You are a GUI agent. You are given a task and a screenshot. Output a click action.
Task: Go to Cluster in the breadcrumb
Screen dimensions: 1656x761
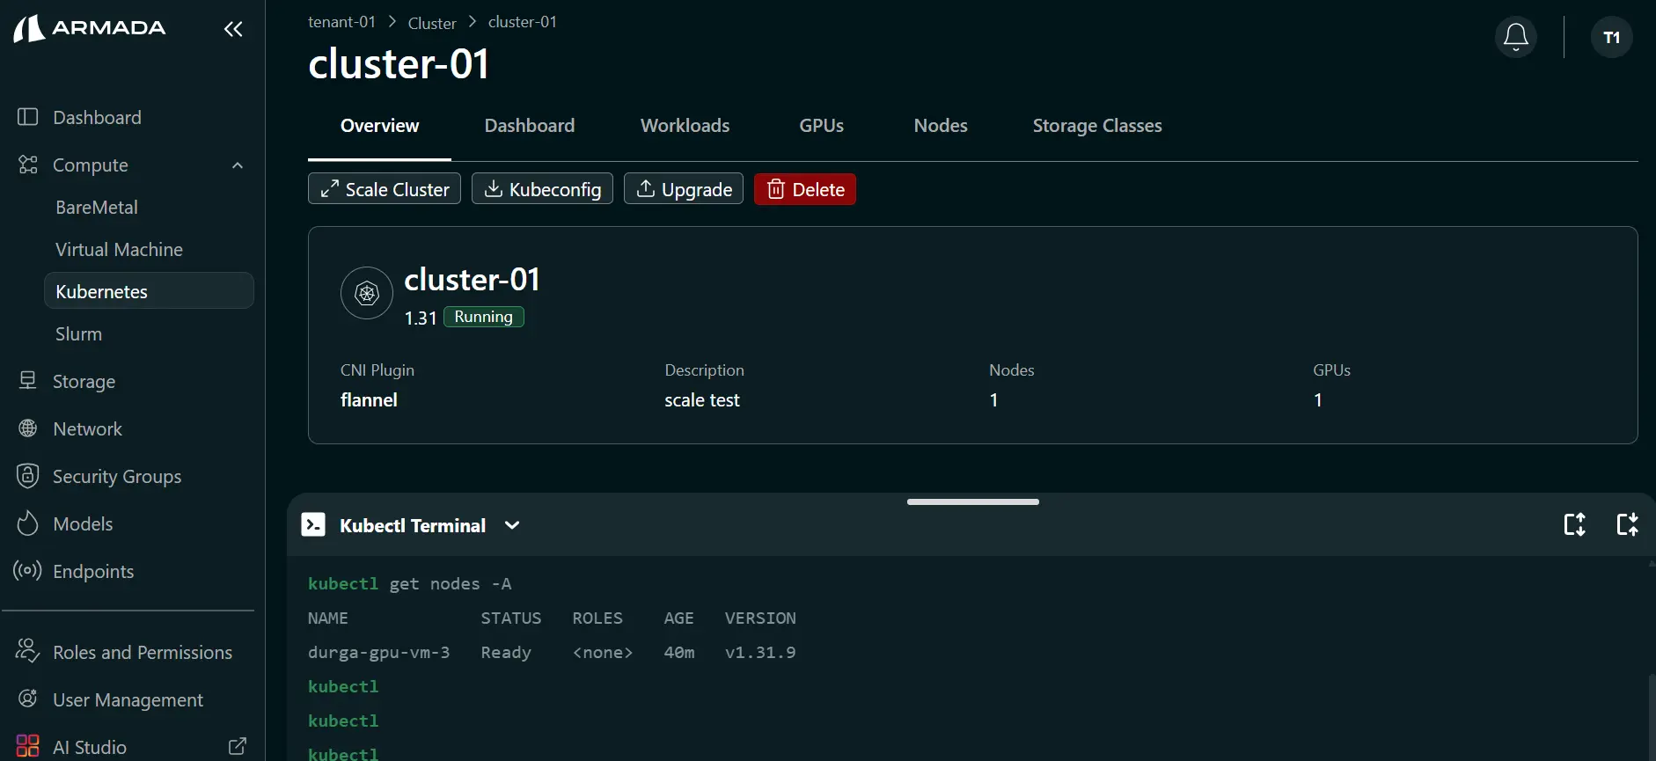[432, 23]
